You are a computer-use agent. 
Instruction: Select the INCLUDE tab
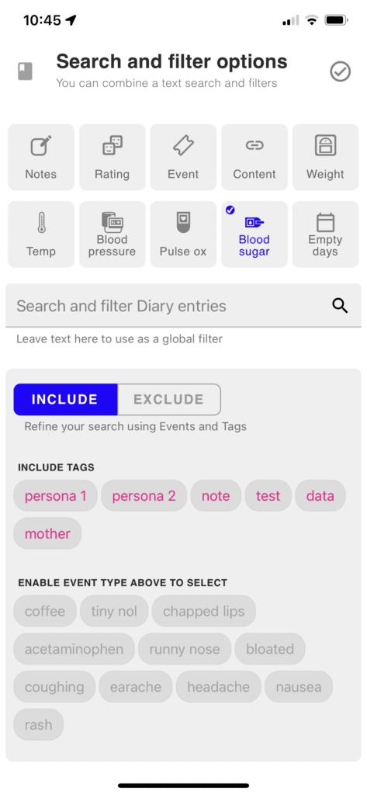coord(65,400)
